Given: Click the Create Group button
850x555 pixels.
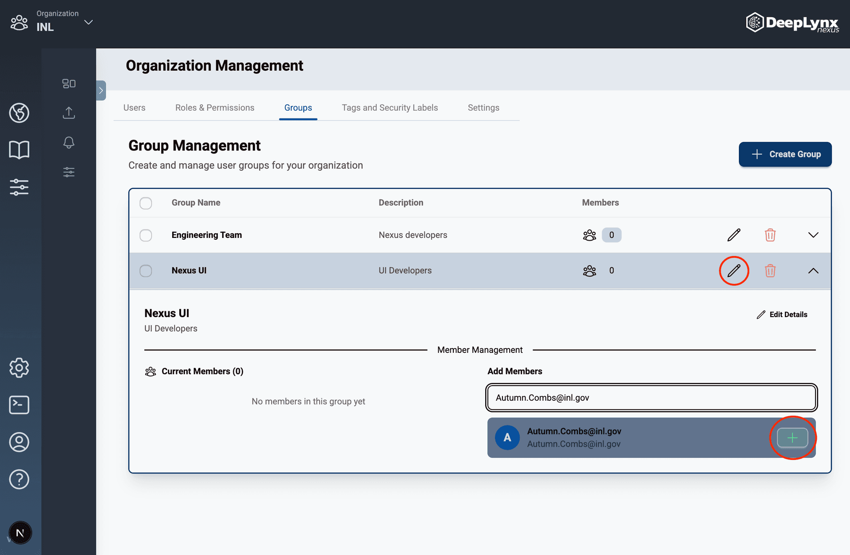Looking at the screenshot, I should click(x=785, y=154).
